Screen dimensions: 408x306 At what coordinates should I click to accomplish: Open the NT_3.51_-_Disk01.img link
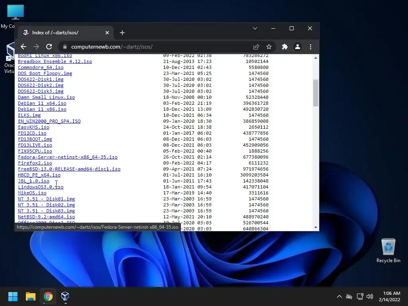coord(46,199)
